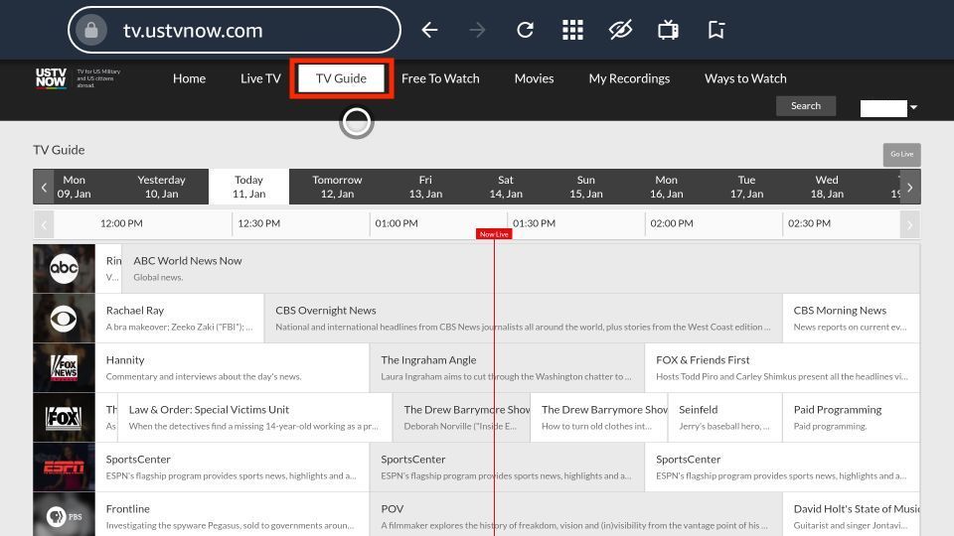Screen dimensions: 954x536
Task: Open the Movies menu item
Action: point(535,78)
